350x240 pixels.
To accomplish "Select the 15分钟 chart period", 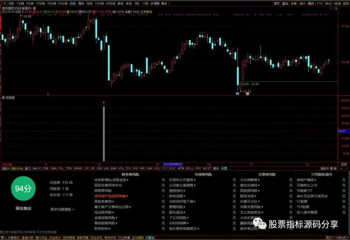I will pos(40,3).
